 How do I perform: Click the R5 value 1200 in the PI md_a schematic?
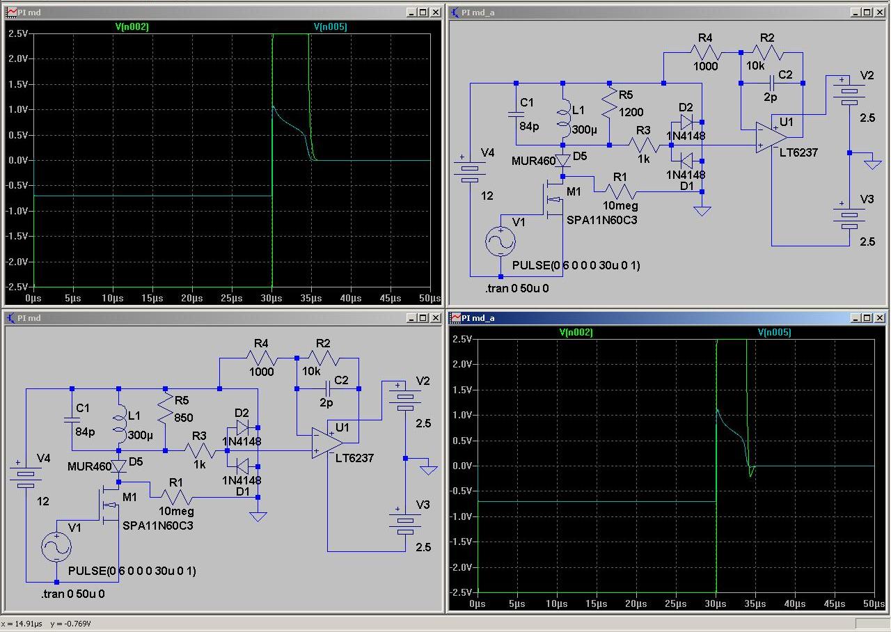pos(631,112)
